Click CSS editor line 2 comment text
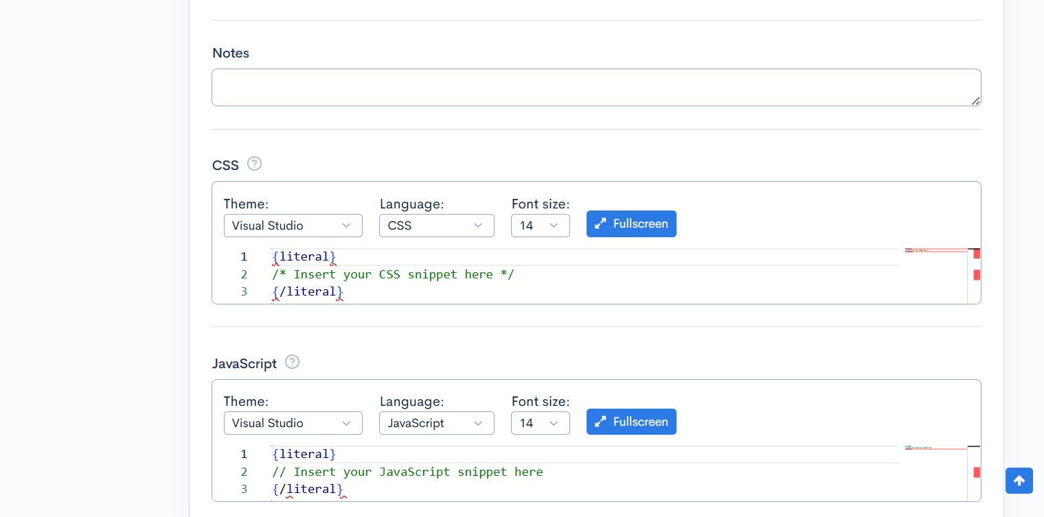Image resolution: width=1044 pixels, height=517 pixels. tap(393, 274)
